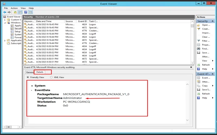The image size is (217, 135).
Task: Collapse the EventData node in details
Action: click(x=32, y=90)
